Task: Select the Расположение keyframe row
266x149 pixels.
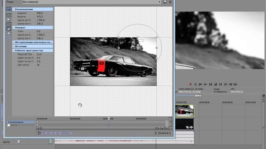Action: pyautogui.click(x=21, y=122)
